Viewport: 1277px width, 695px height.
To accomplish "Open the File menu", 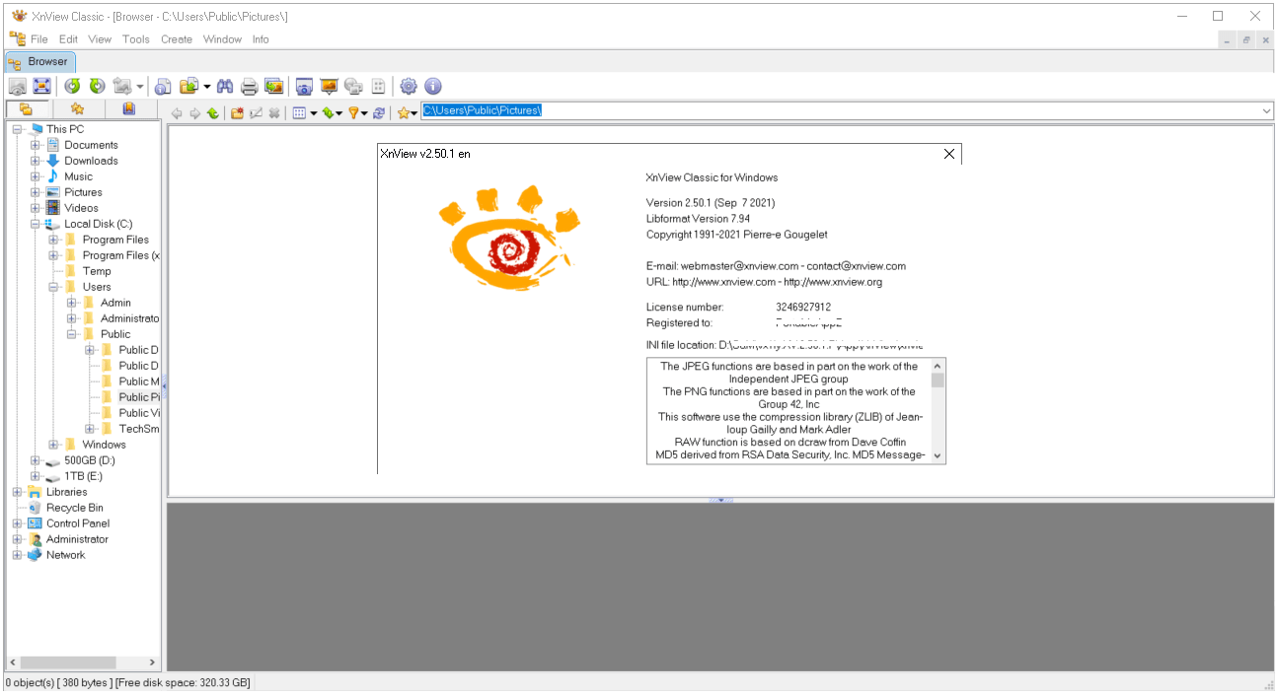I will click(x=38, y=39).
